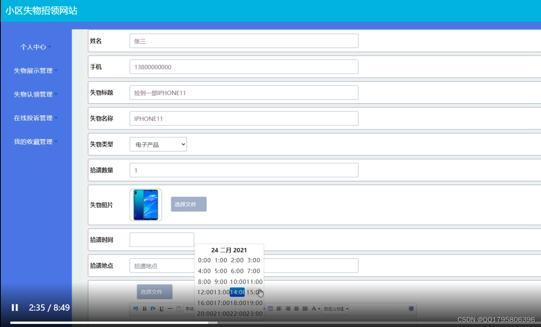Select 8:00 in the time picker
This screenshot has height=327, width=541.
click(204, 282)
